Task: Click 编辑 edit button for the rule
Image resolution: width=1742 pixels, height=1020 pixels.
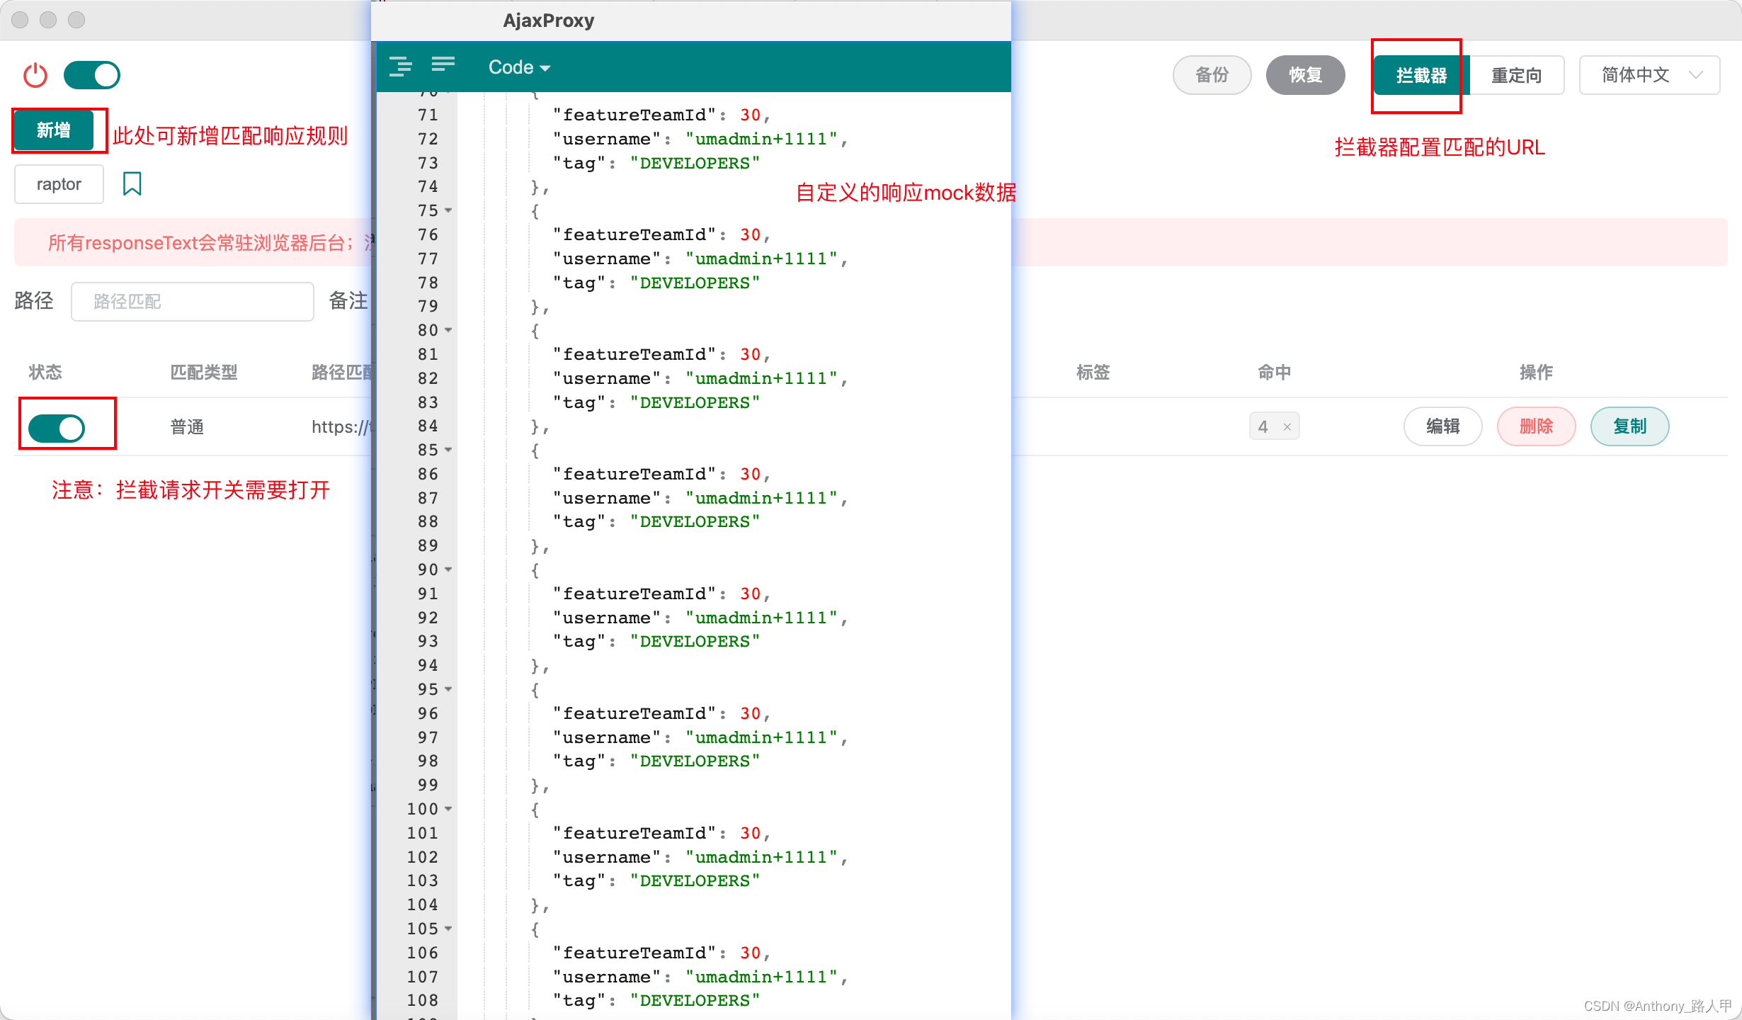Action: coord(1442,426)
